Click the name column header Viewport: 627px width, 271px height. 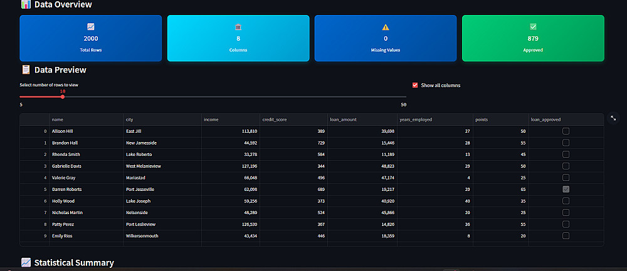[x=87, y=120]
